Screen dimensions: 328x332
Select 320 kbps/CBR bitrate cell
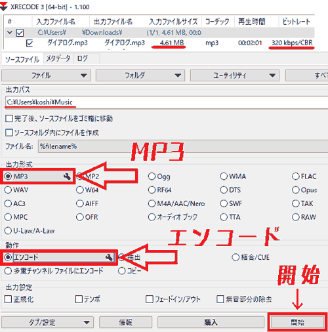click(292, 43)
